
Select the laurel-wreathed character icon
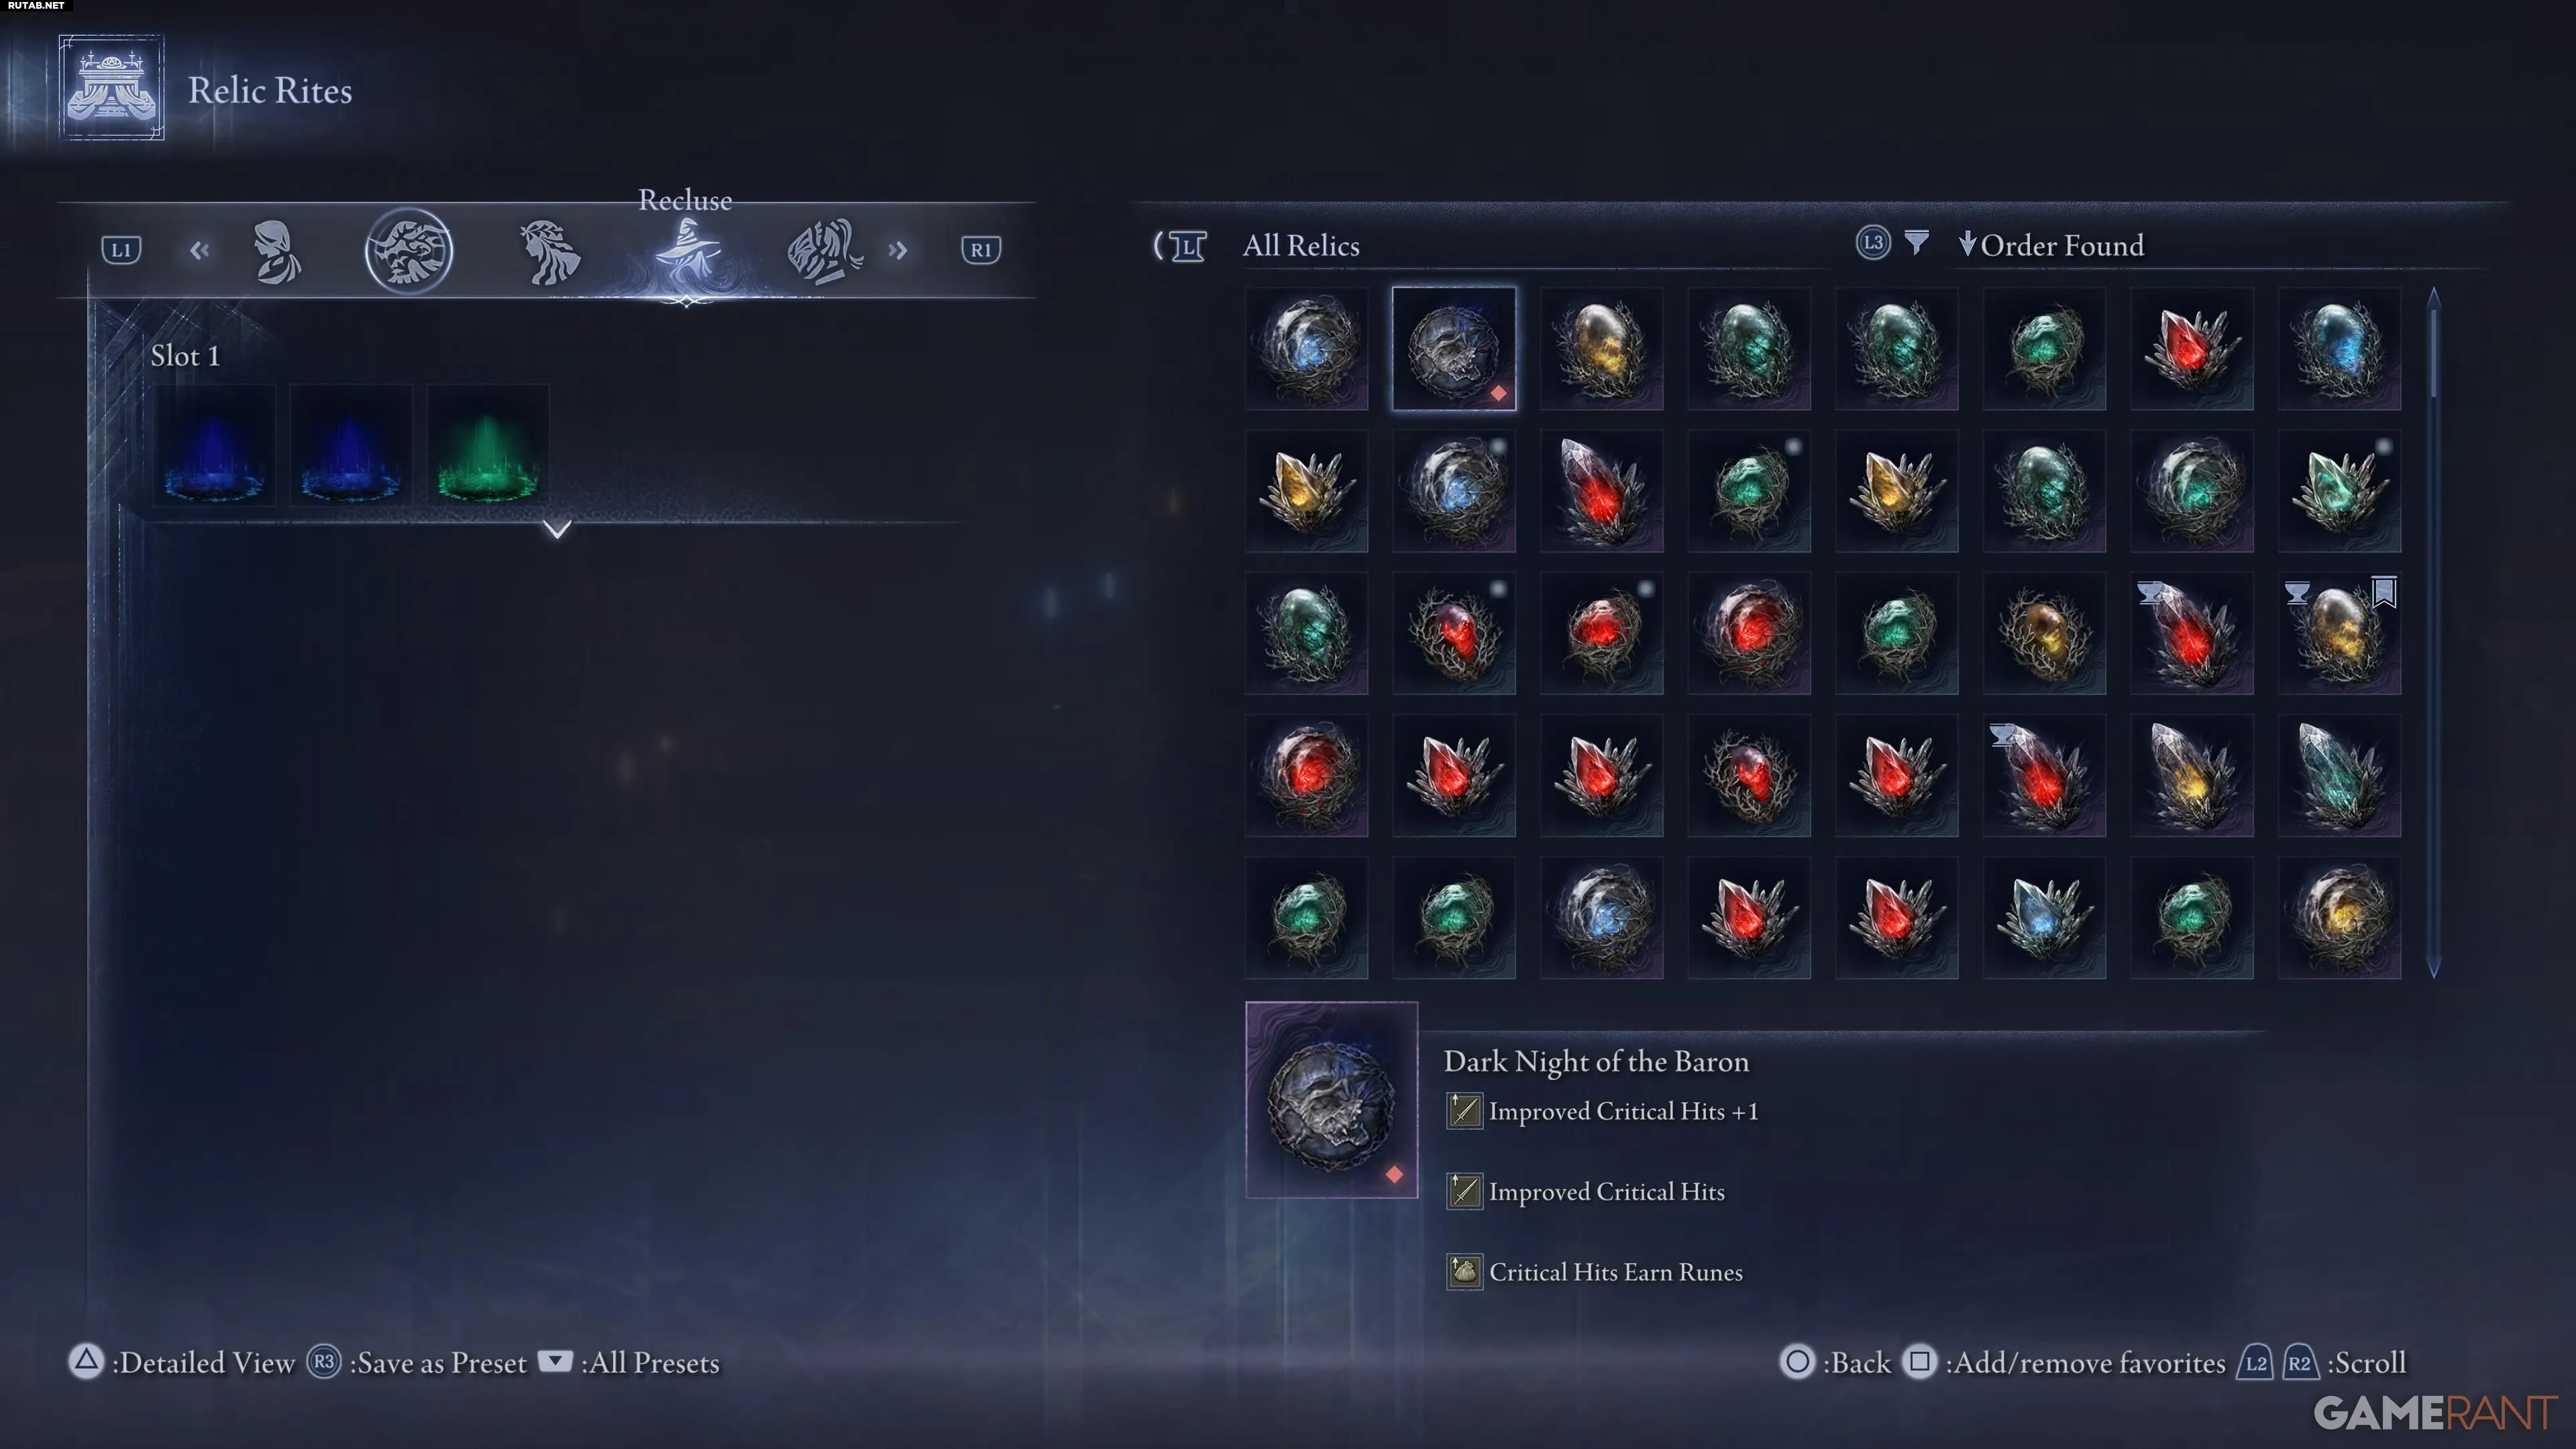[x=549, y=251]
